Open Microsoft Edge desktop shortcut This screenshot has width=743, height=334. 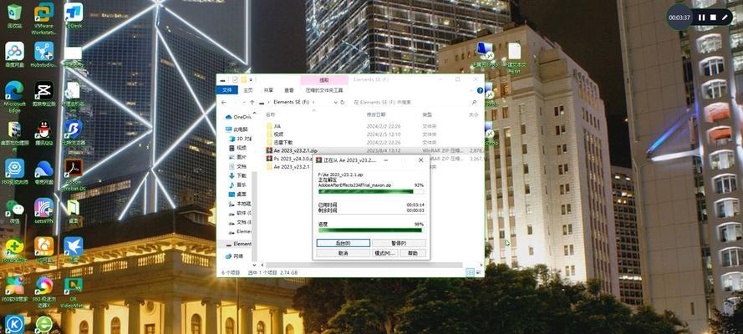click(x=14, y=97)
